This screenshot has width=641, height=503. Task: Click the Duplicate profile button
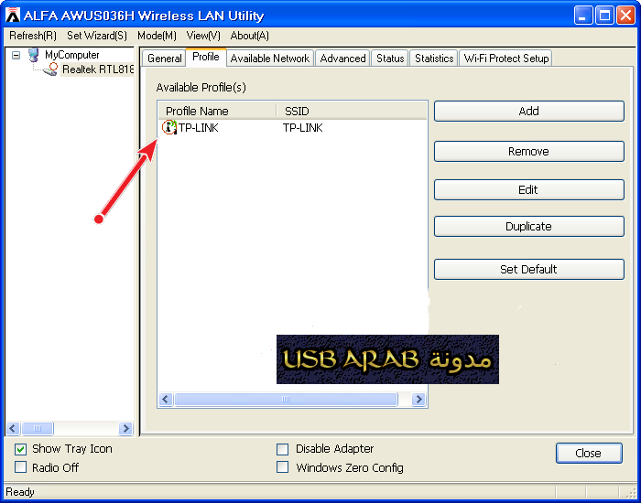coord(529,227)
